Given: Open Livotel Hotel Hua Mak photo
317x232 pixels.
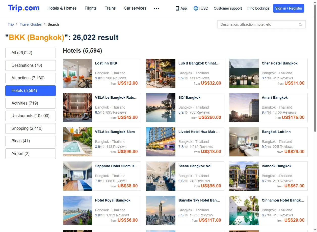Looking at the screenshot, I should 161,142.
